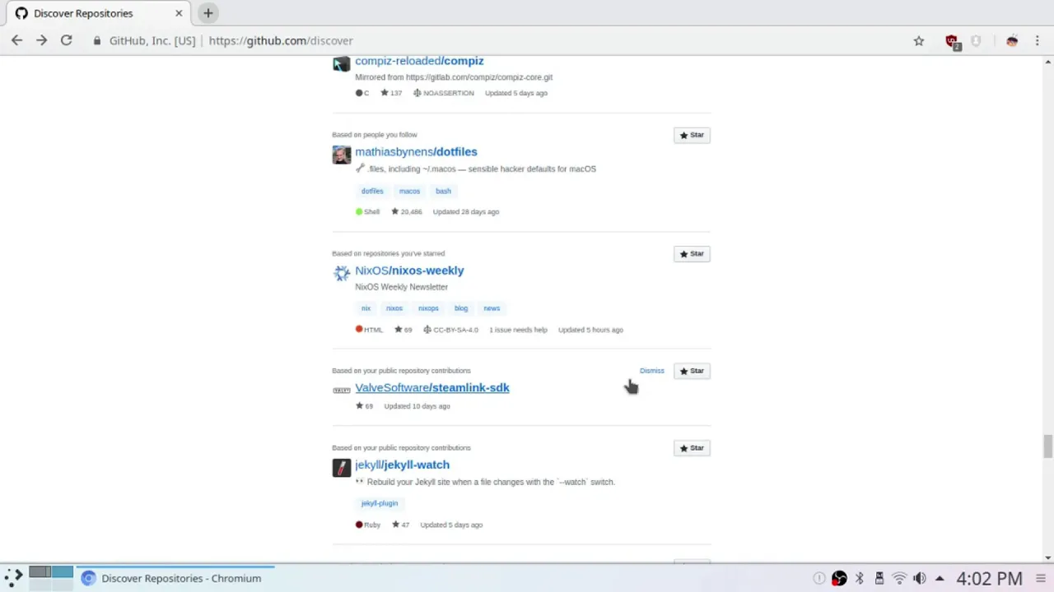Open the jekyll/jekyll-watch repository link

(402, 465)
